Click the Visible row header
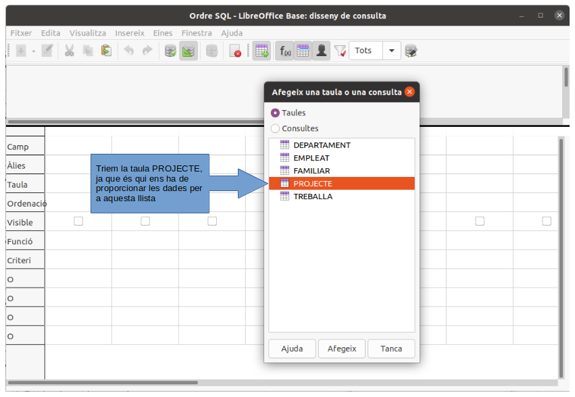575x397 pixels. [x=25, y=223]
